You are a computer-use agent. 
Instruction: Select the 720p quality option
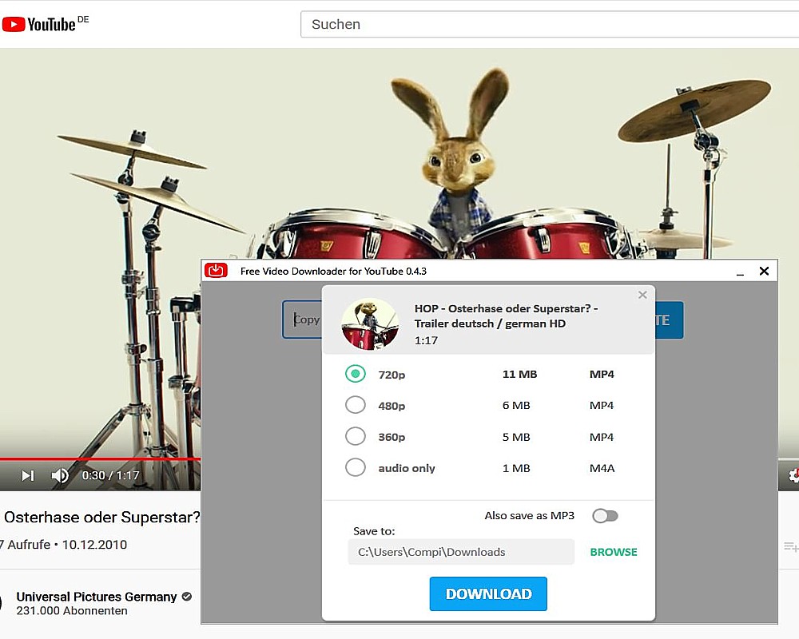point(356,374)
